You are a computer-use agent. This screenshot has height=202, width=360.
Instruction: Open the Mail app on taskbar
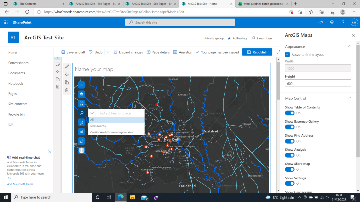pyautogui.click(x=144, y=197)
